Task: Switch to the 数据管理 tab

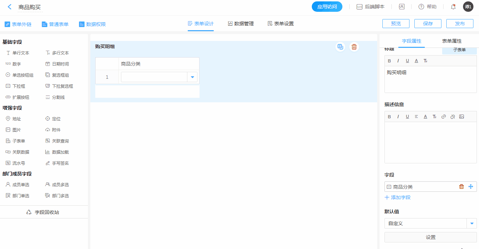Action: (x=241, y=24)
